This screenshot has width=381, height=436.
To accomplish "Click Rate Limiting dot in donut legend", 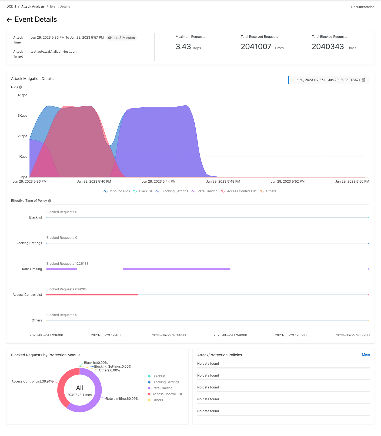I will 149,388.
